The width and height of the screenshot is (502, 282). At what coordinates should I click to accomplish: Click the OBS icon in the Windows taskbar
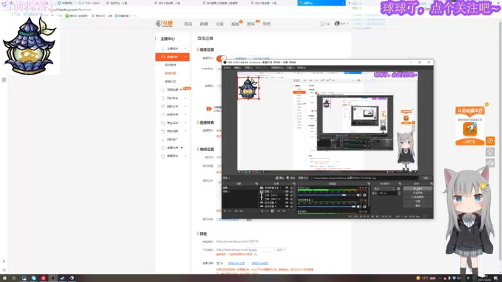pyautogui.click(x=53, y=278)
